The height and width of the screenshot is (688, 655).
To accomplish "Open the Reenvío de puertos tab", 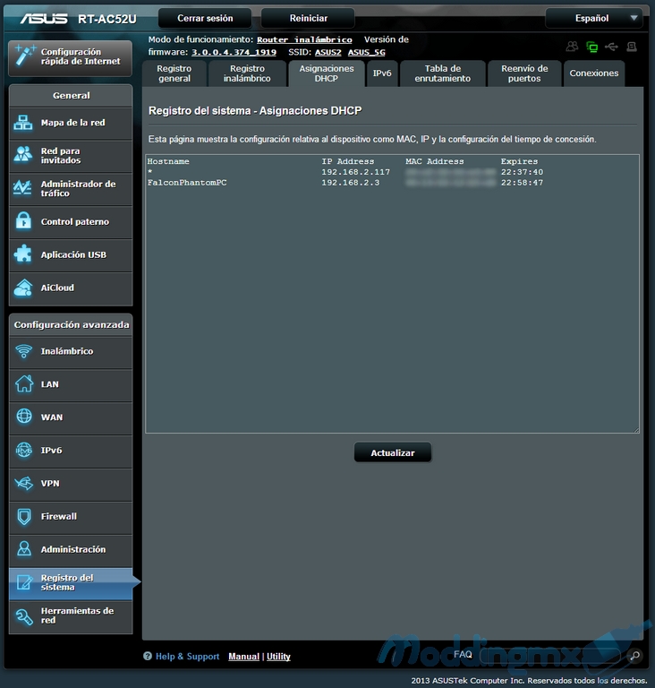I will [x=524, y=73].
